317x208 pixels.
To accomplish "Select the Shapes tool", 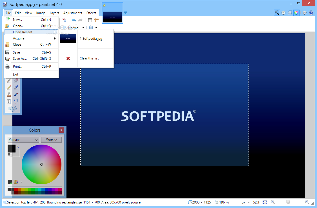I will click(x=12, y=109).
